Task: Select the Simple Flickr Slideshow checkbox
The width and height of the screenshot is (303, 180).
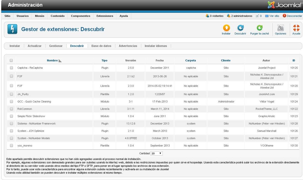Action: point(11,116)
